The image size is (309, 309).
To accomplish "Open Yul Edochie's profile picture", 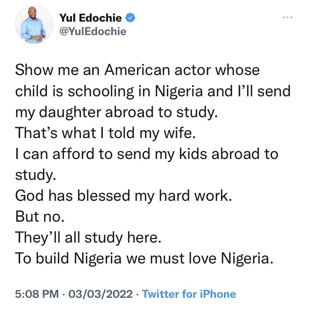I will pos(32,30).
